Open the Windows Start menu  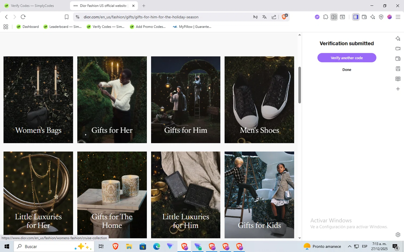[x=7, y=246]
